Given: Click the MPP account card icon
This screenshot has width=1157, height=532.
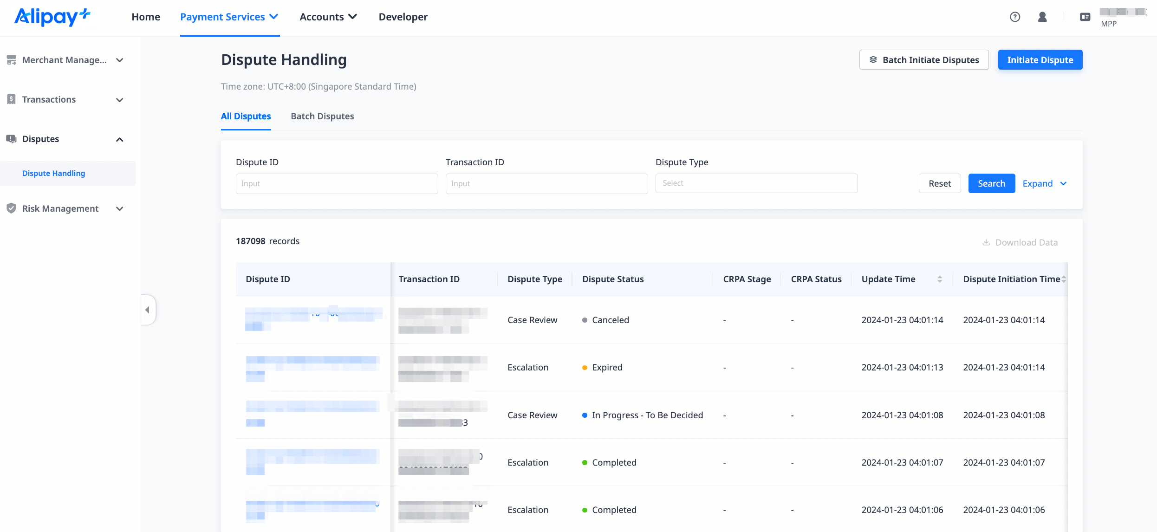Looking at the screenshot, I should pos(1085,17).
